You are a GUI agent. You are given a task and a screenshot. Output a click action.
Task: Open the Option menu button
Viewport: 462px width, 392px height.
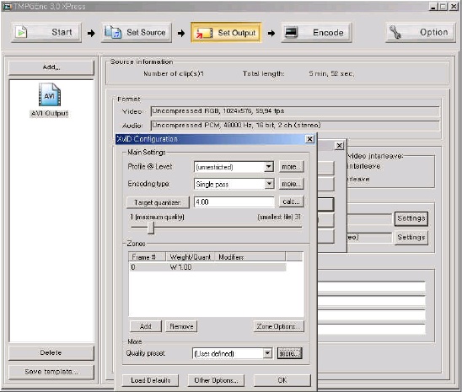pos(421,32)
